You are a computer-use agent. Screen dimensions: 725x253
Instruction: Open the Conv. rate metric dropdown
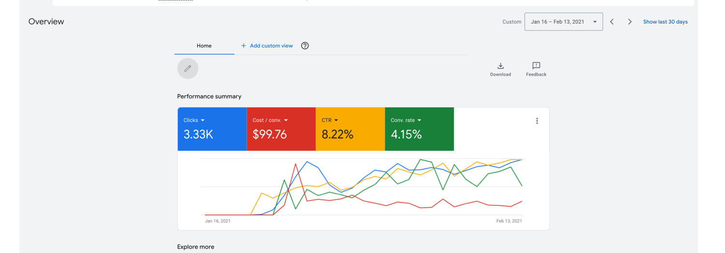click(406, 120)
